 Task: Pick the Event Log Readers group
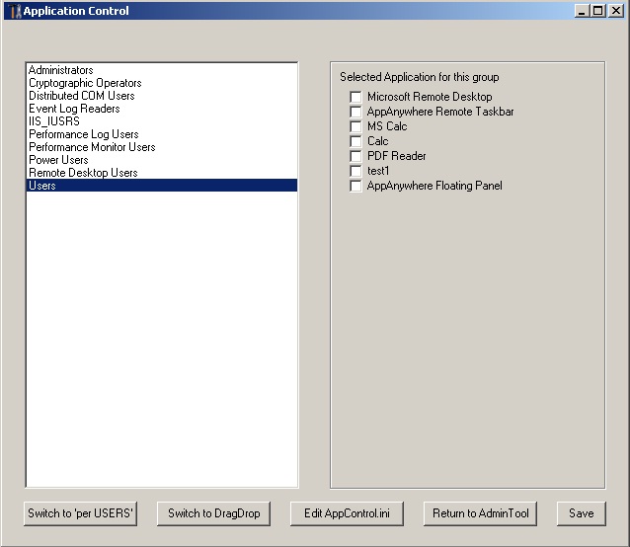pyautogui.click(x=74, y=109)
